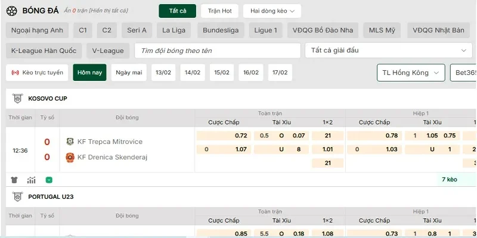This screenshot has width=477, height=238.
Task: Click KF Drenica Skenderaj team logo
Action: 70,157
